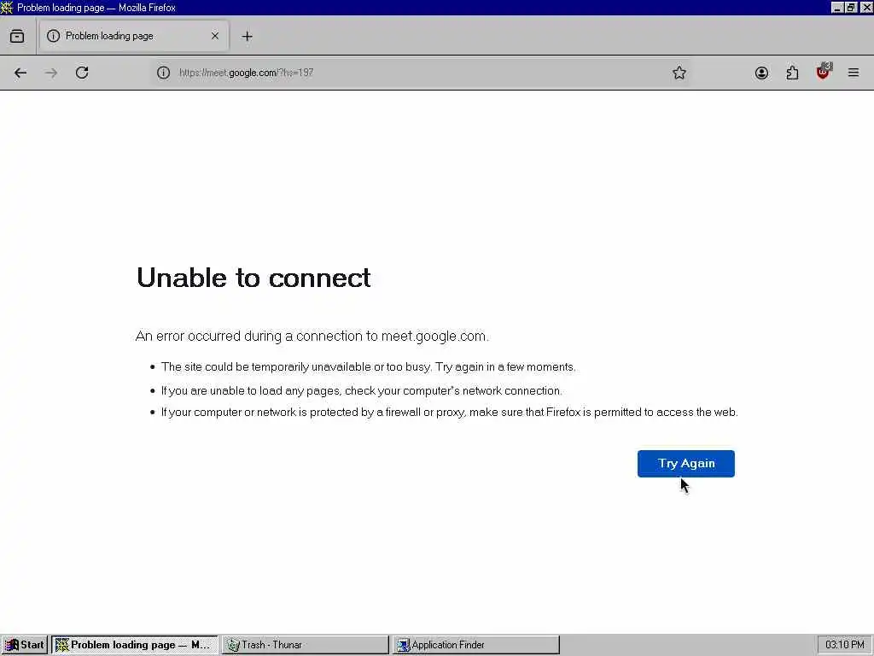Go back one page
This screenshot has height=656, width=874.
point(20,73)
